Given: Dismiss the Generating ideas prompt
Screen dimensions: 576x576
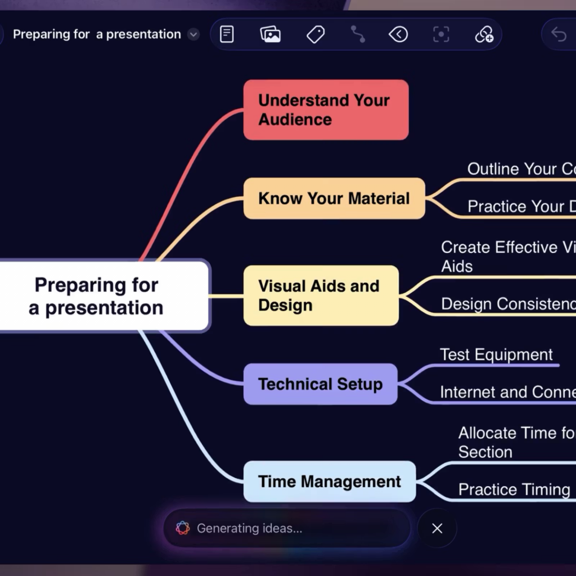Looking at the screenshot, I should click(437, 528).
